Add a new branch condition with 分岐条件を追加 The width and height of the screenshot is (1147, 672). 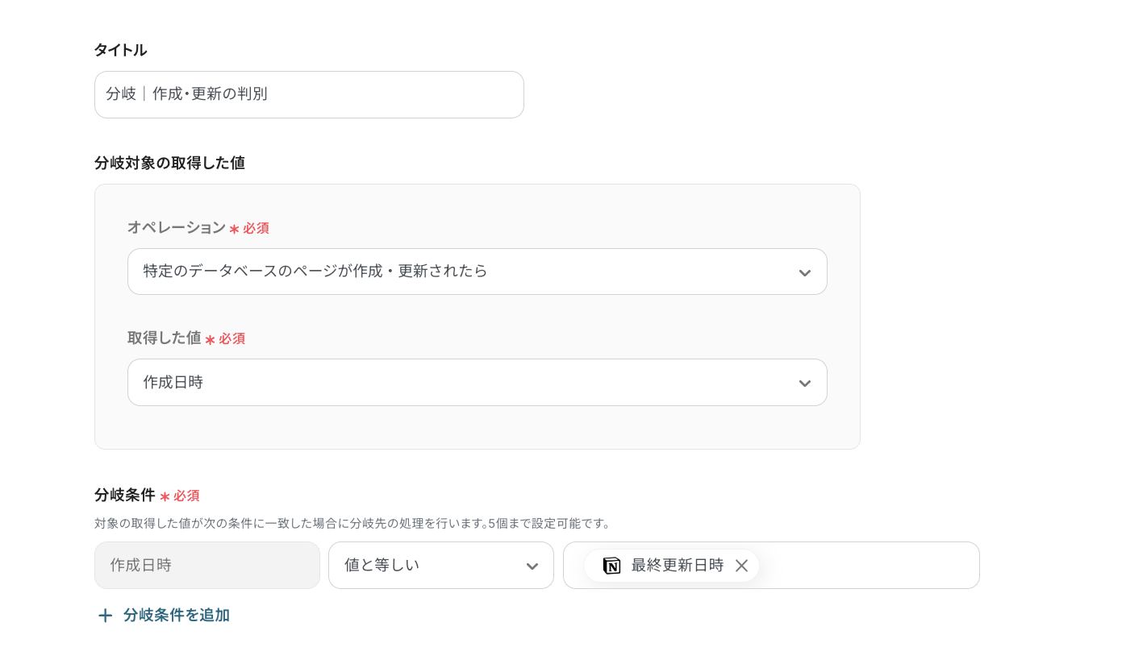[x=164, y=616]
